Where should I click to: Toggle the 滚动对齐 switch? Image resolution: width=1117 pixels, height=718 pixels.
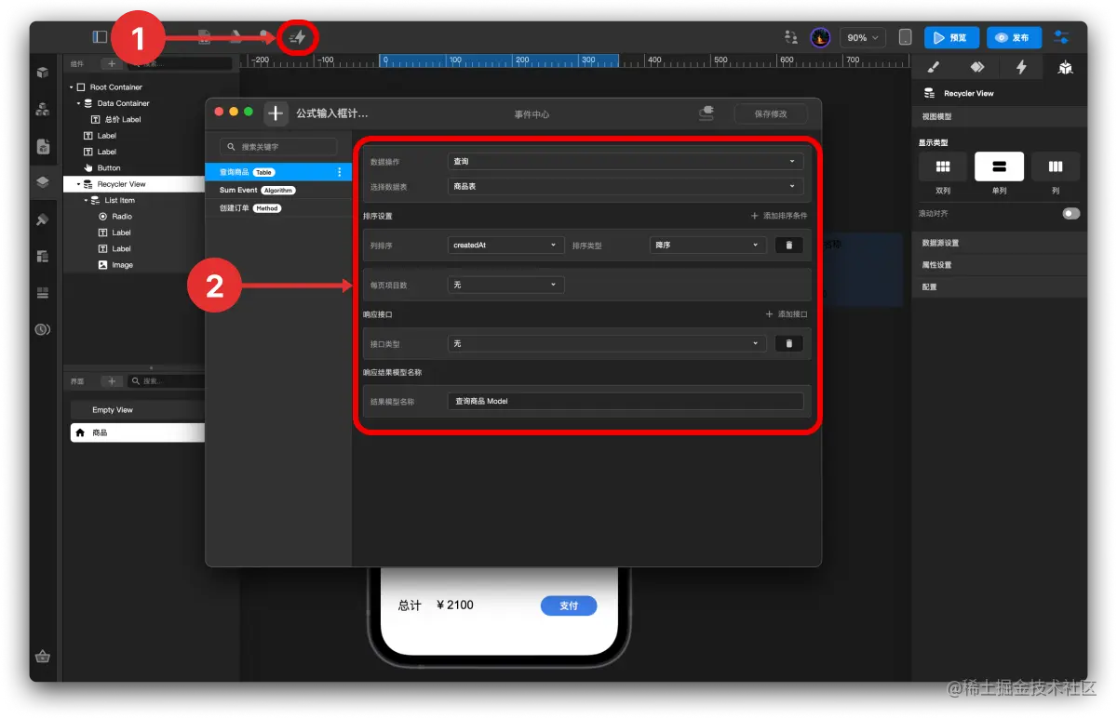click(x=1071, y=213)
